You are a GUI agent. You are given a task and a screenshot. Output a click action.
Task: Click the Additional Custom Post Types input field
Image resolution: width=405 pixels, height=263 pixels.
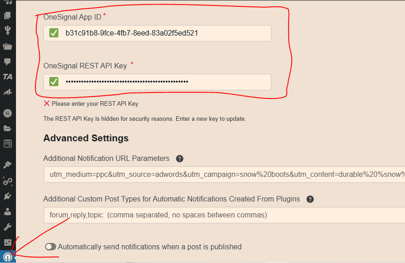point(224,215)
